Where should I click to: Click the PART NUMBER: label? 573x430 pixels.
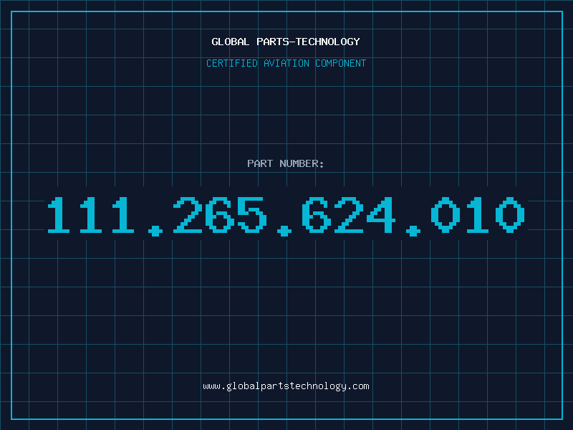pos(286,163)
